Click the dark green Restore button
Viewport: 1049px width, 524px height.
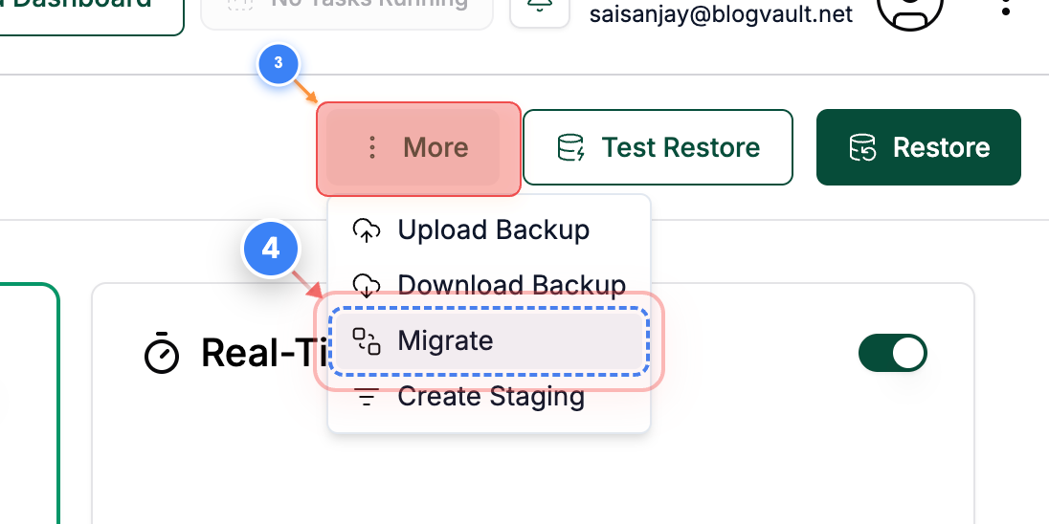click(x=919, y=147)
